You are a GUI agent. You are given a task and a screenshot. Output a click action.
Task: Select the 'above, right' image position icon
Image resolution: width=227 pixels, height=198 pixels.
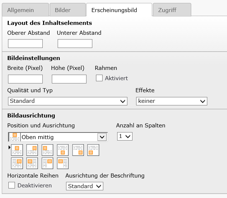coord(32,150)
